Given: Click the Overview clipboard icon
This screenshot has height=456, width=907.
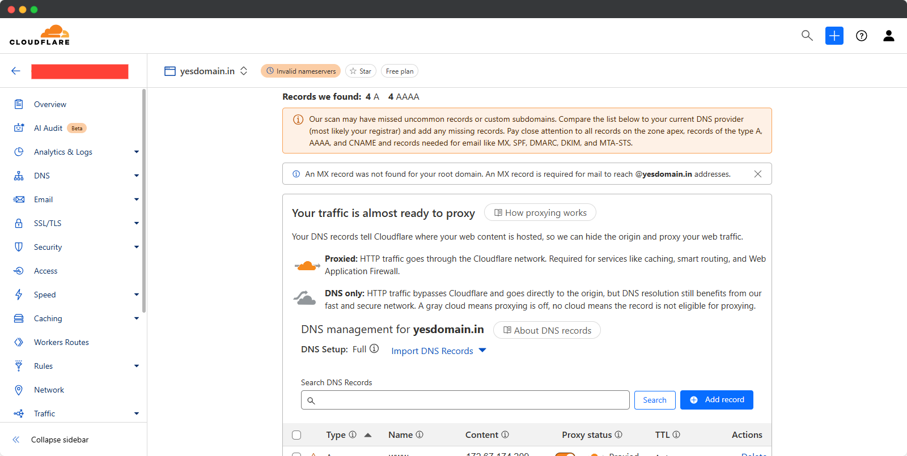Looking at the screenshot, I should coord(19,104).
